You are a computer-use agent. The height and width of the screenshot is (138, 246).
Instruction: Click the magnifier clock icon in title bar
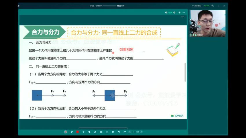click(213, 6)
